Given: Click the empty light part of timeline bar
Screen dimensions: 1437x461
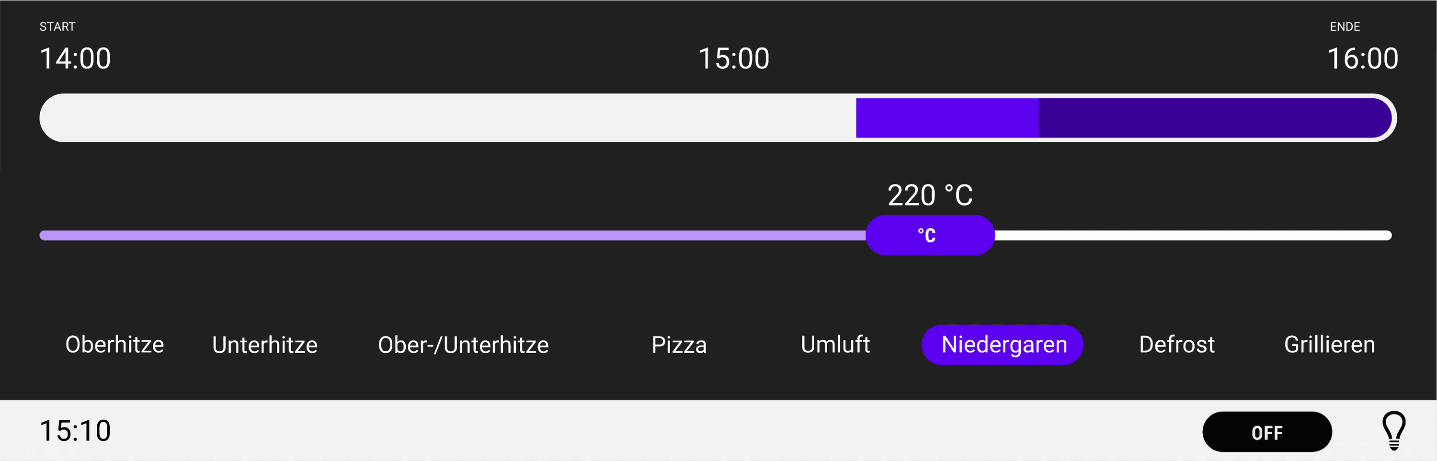Looking at the screenshot, I should click(446, 118).
